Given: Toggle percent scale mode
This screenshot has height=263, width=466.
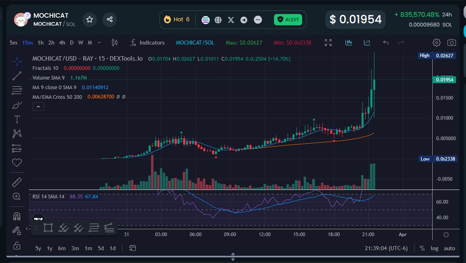Looking at the screenshot, I should 422,248.
